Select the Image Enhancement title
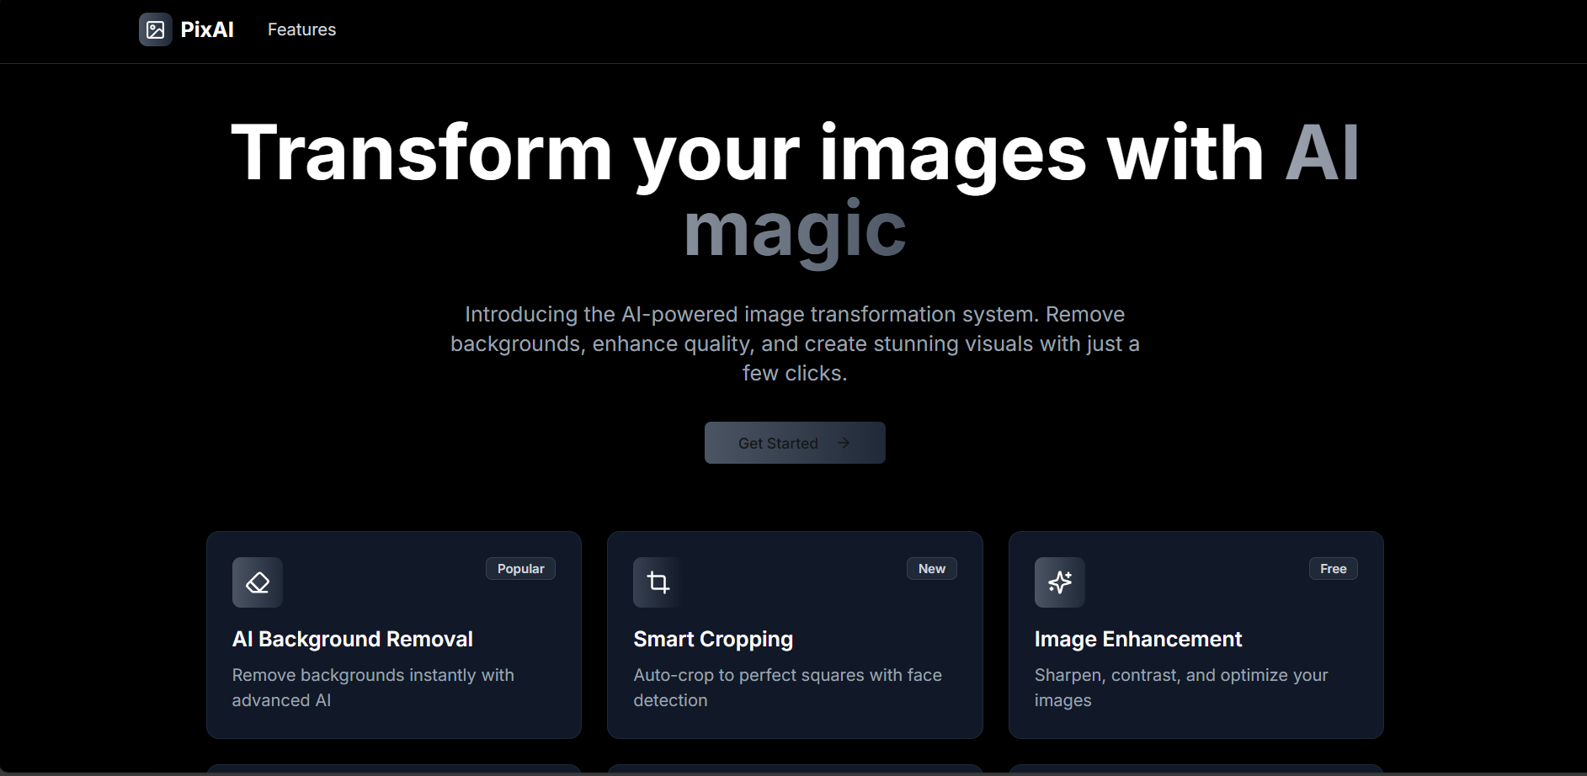1587x776 pixels. coord(1138,639)
